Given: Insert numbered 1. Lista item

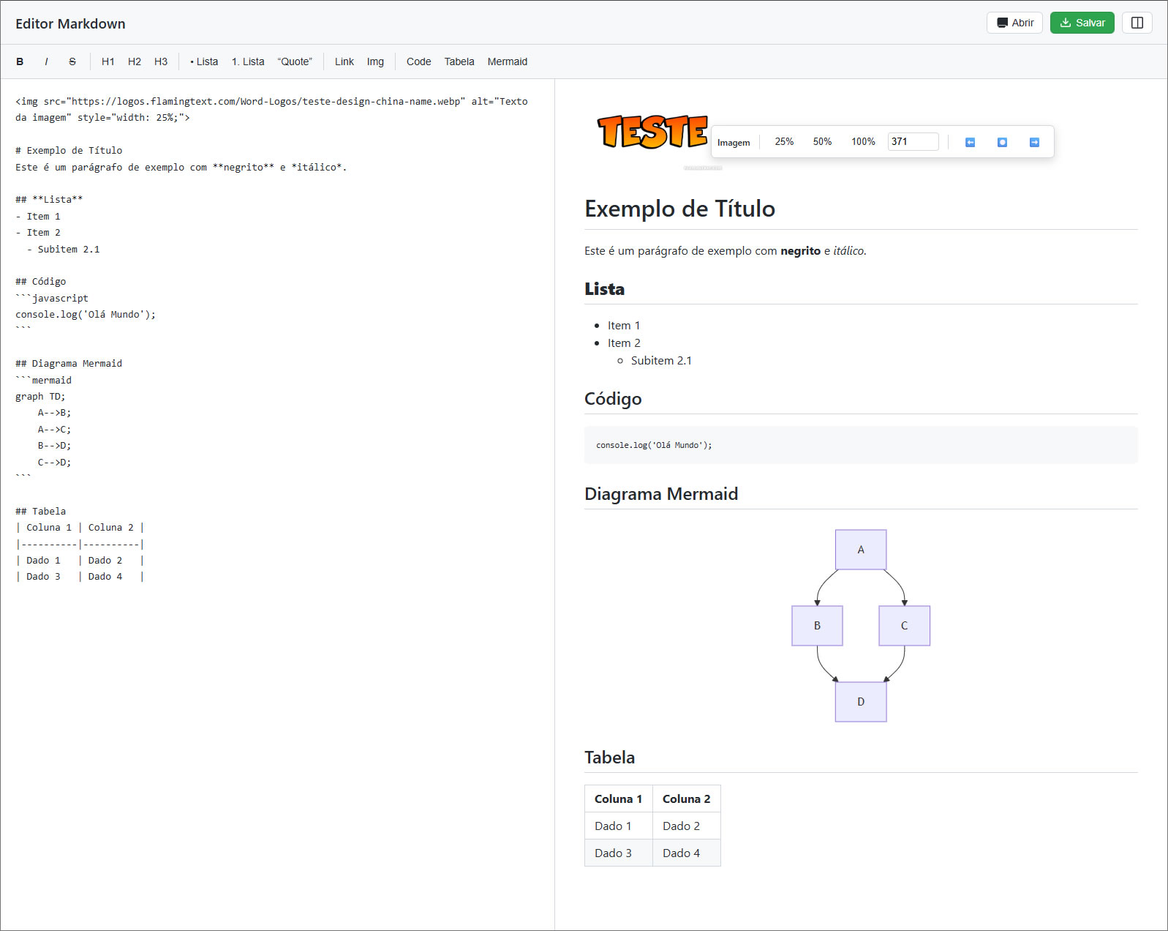Looking at the screenshot, I should point(248,61).
